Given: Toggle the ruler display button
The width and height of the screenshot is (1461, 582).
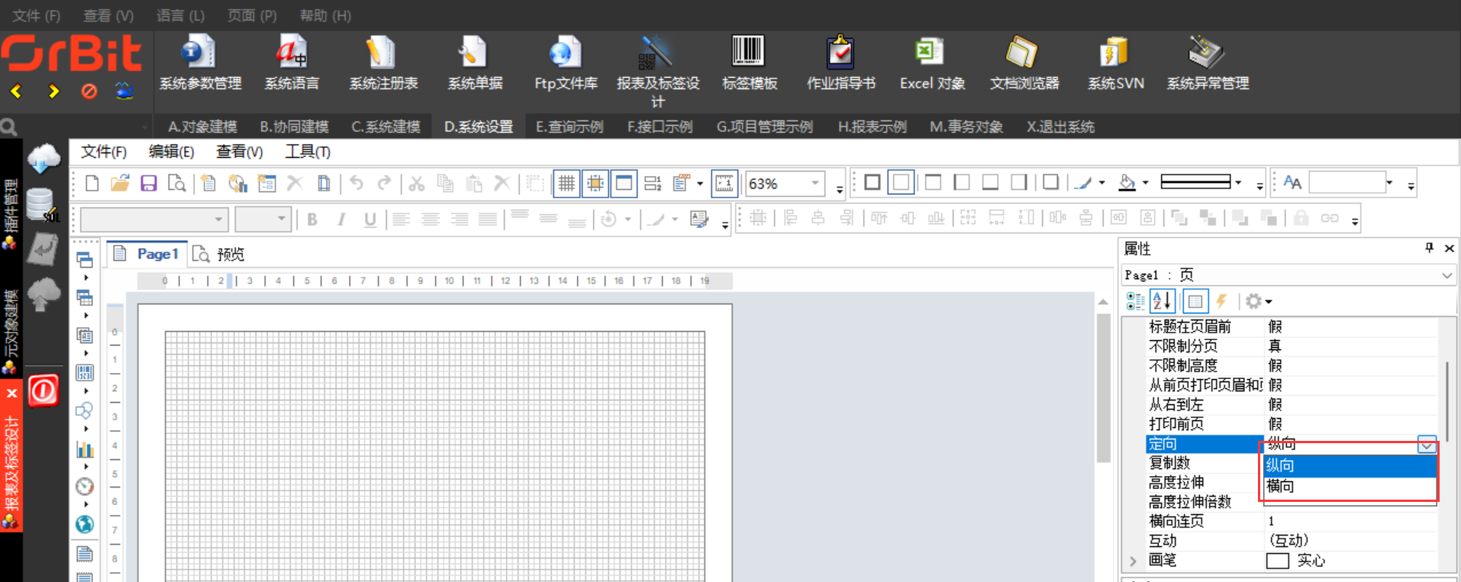Looking at the screenshot, I should pyautogui.click(x=724, y=183).
